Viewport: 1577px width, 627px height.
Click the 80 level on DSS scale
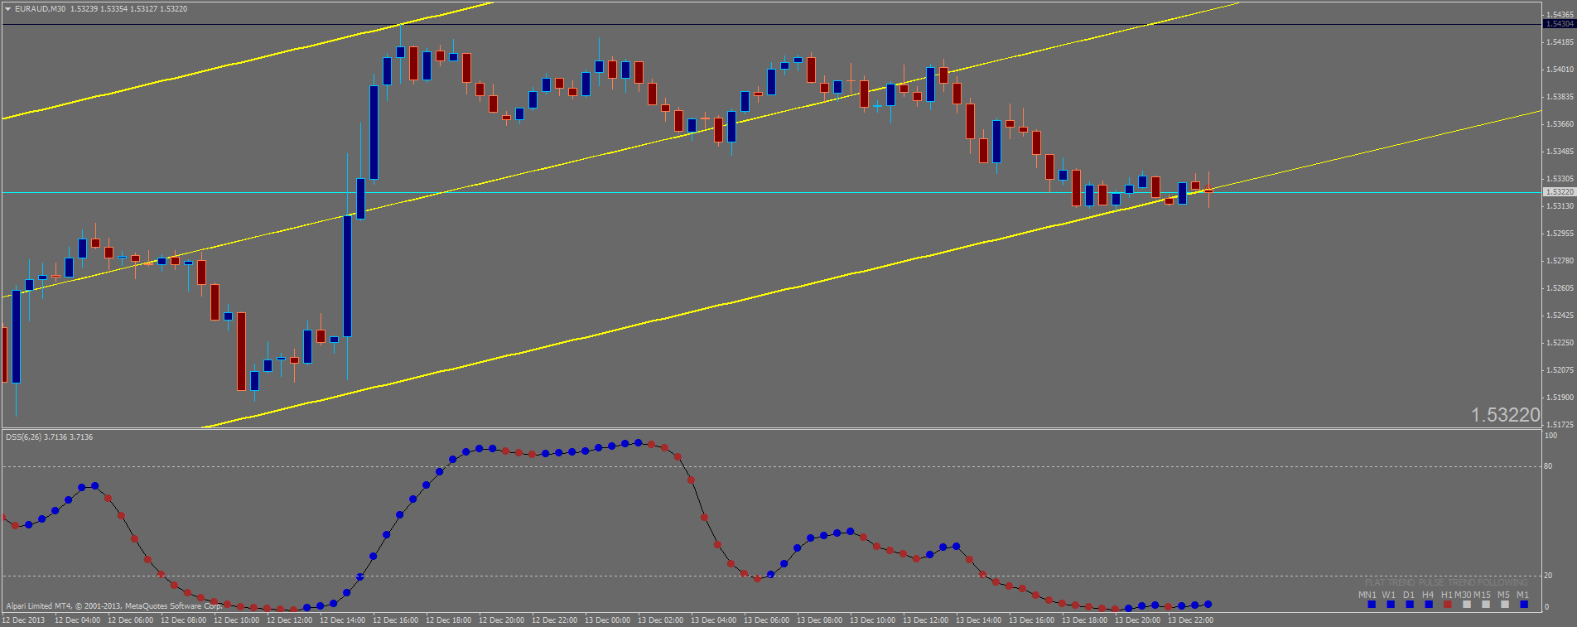pos(1548,466)
